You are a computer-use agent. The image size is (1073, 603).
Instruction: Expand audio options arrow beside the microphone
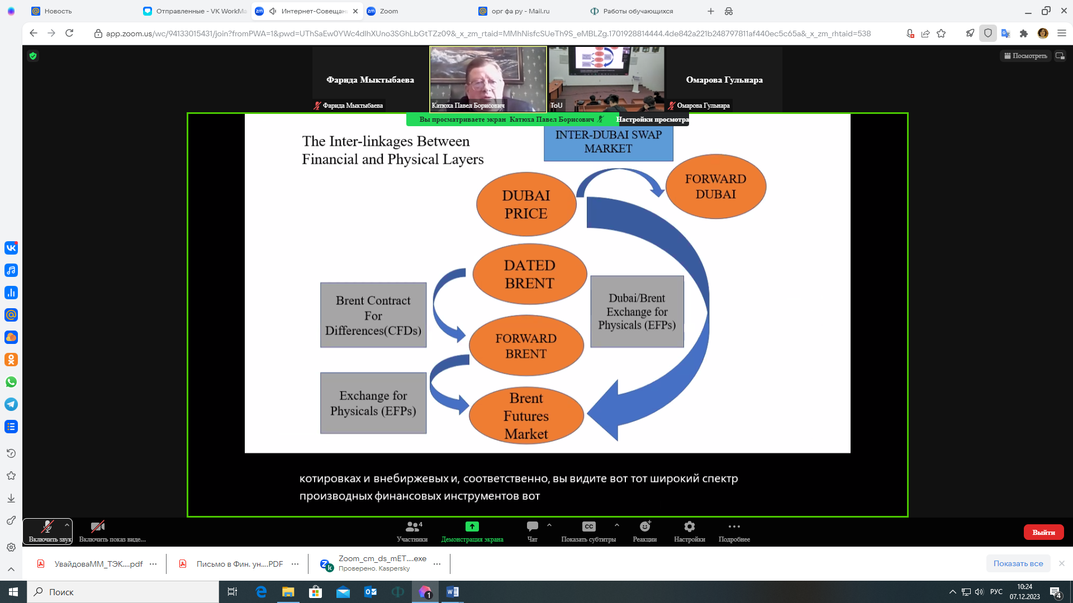67,525
